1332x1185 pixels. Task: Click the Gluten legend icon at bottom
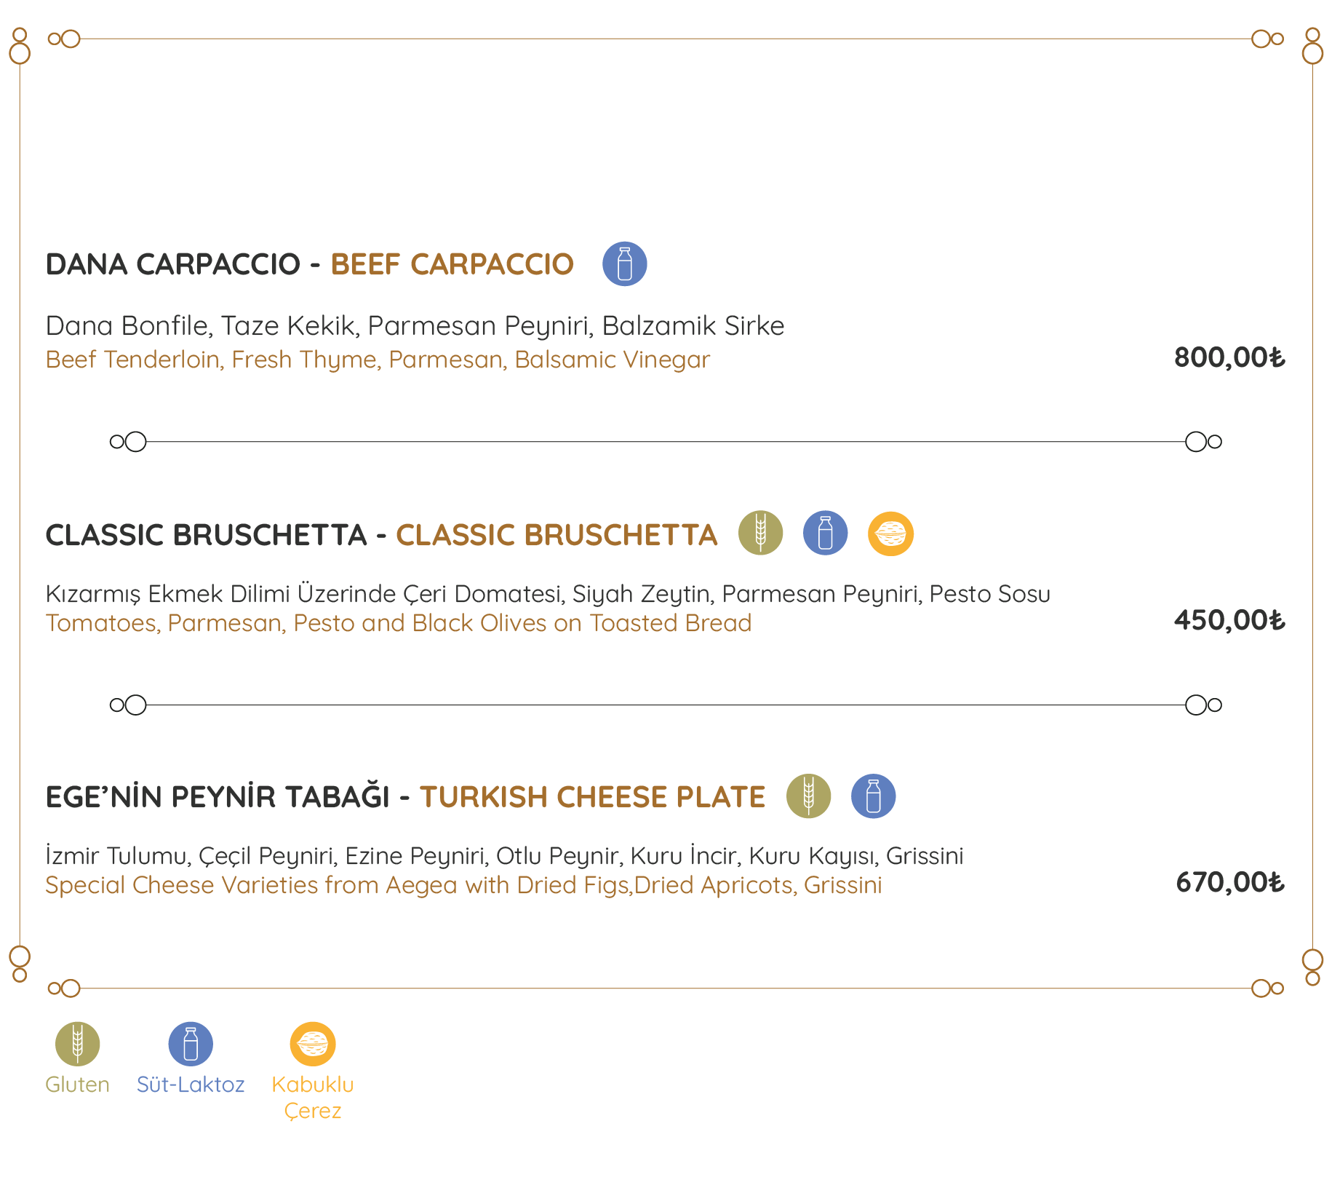point(77,1044)
